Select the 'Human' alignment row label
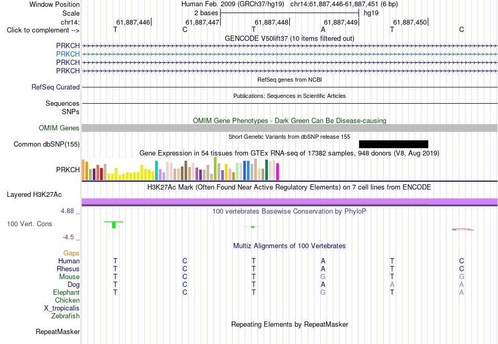Image resolution: width=498 pixels, height=344 pixels. (x=69, y=261)
